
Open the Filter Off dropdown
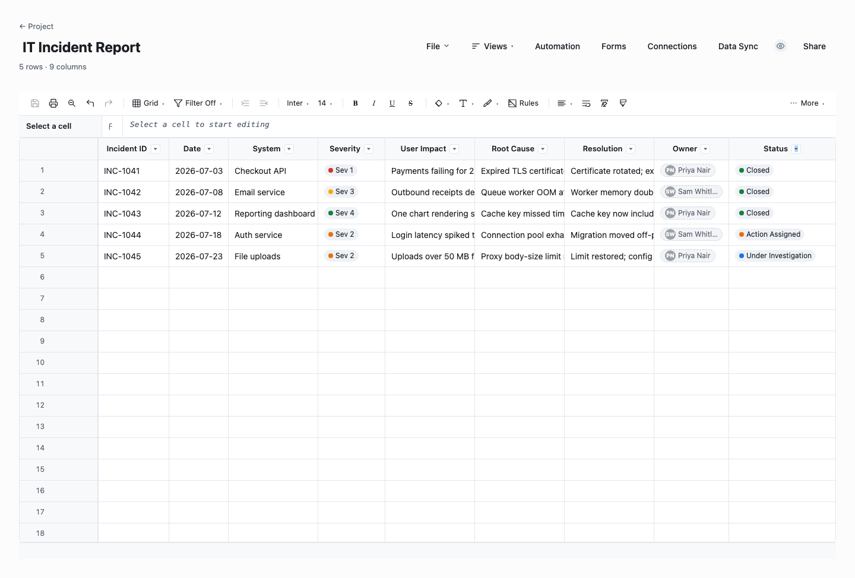point(198,103)
